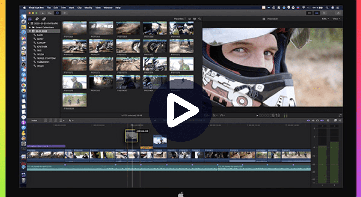Open the Transitions browser icon
Screen dimensions: 361x197
(340, 120)
